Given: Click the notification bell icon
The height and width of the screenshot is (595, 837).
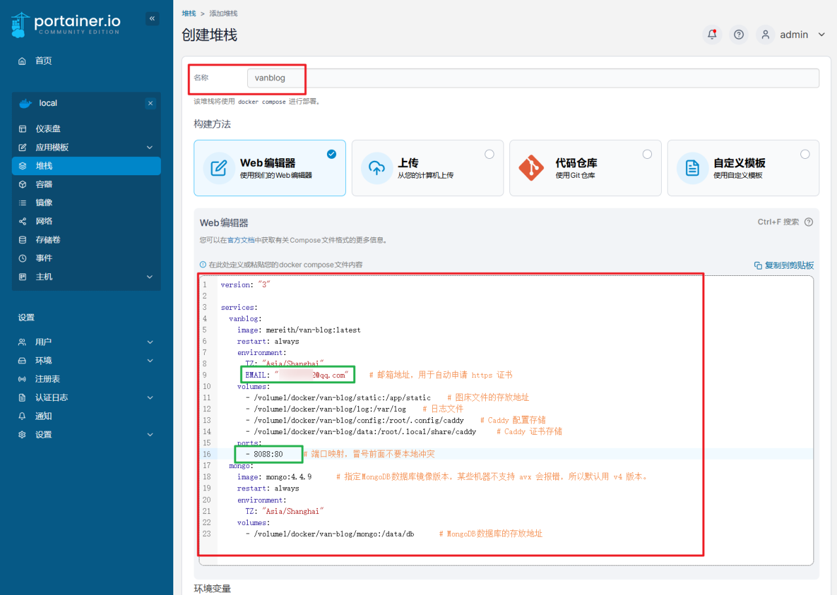Looking at the screenshot, I should pyautogui.click(x=711, y=35).
